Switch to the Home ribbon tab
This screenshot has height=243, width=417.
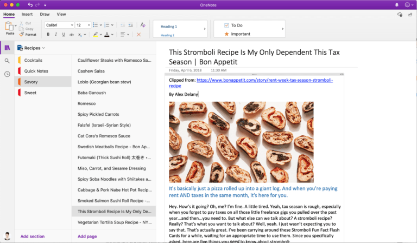click(9, 14)
